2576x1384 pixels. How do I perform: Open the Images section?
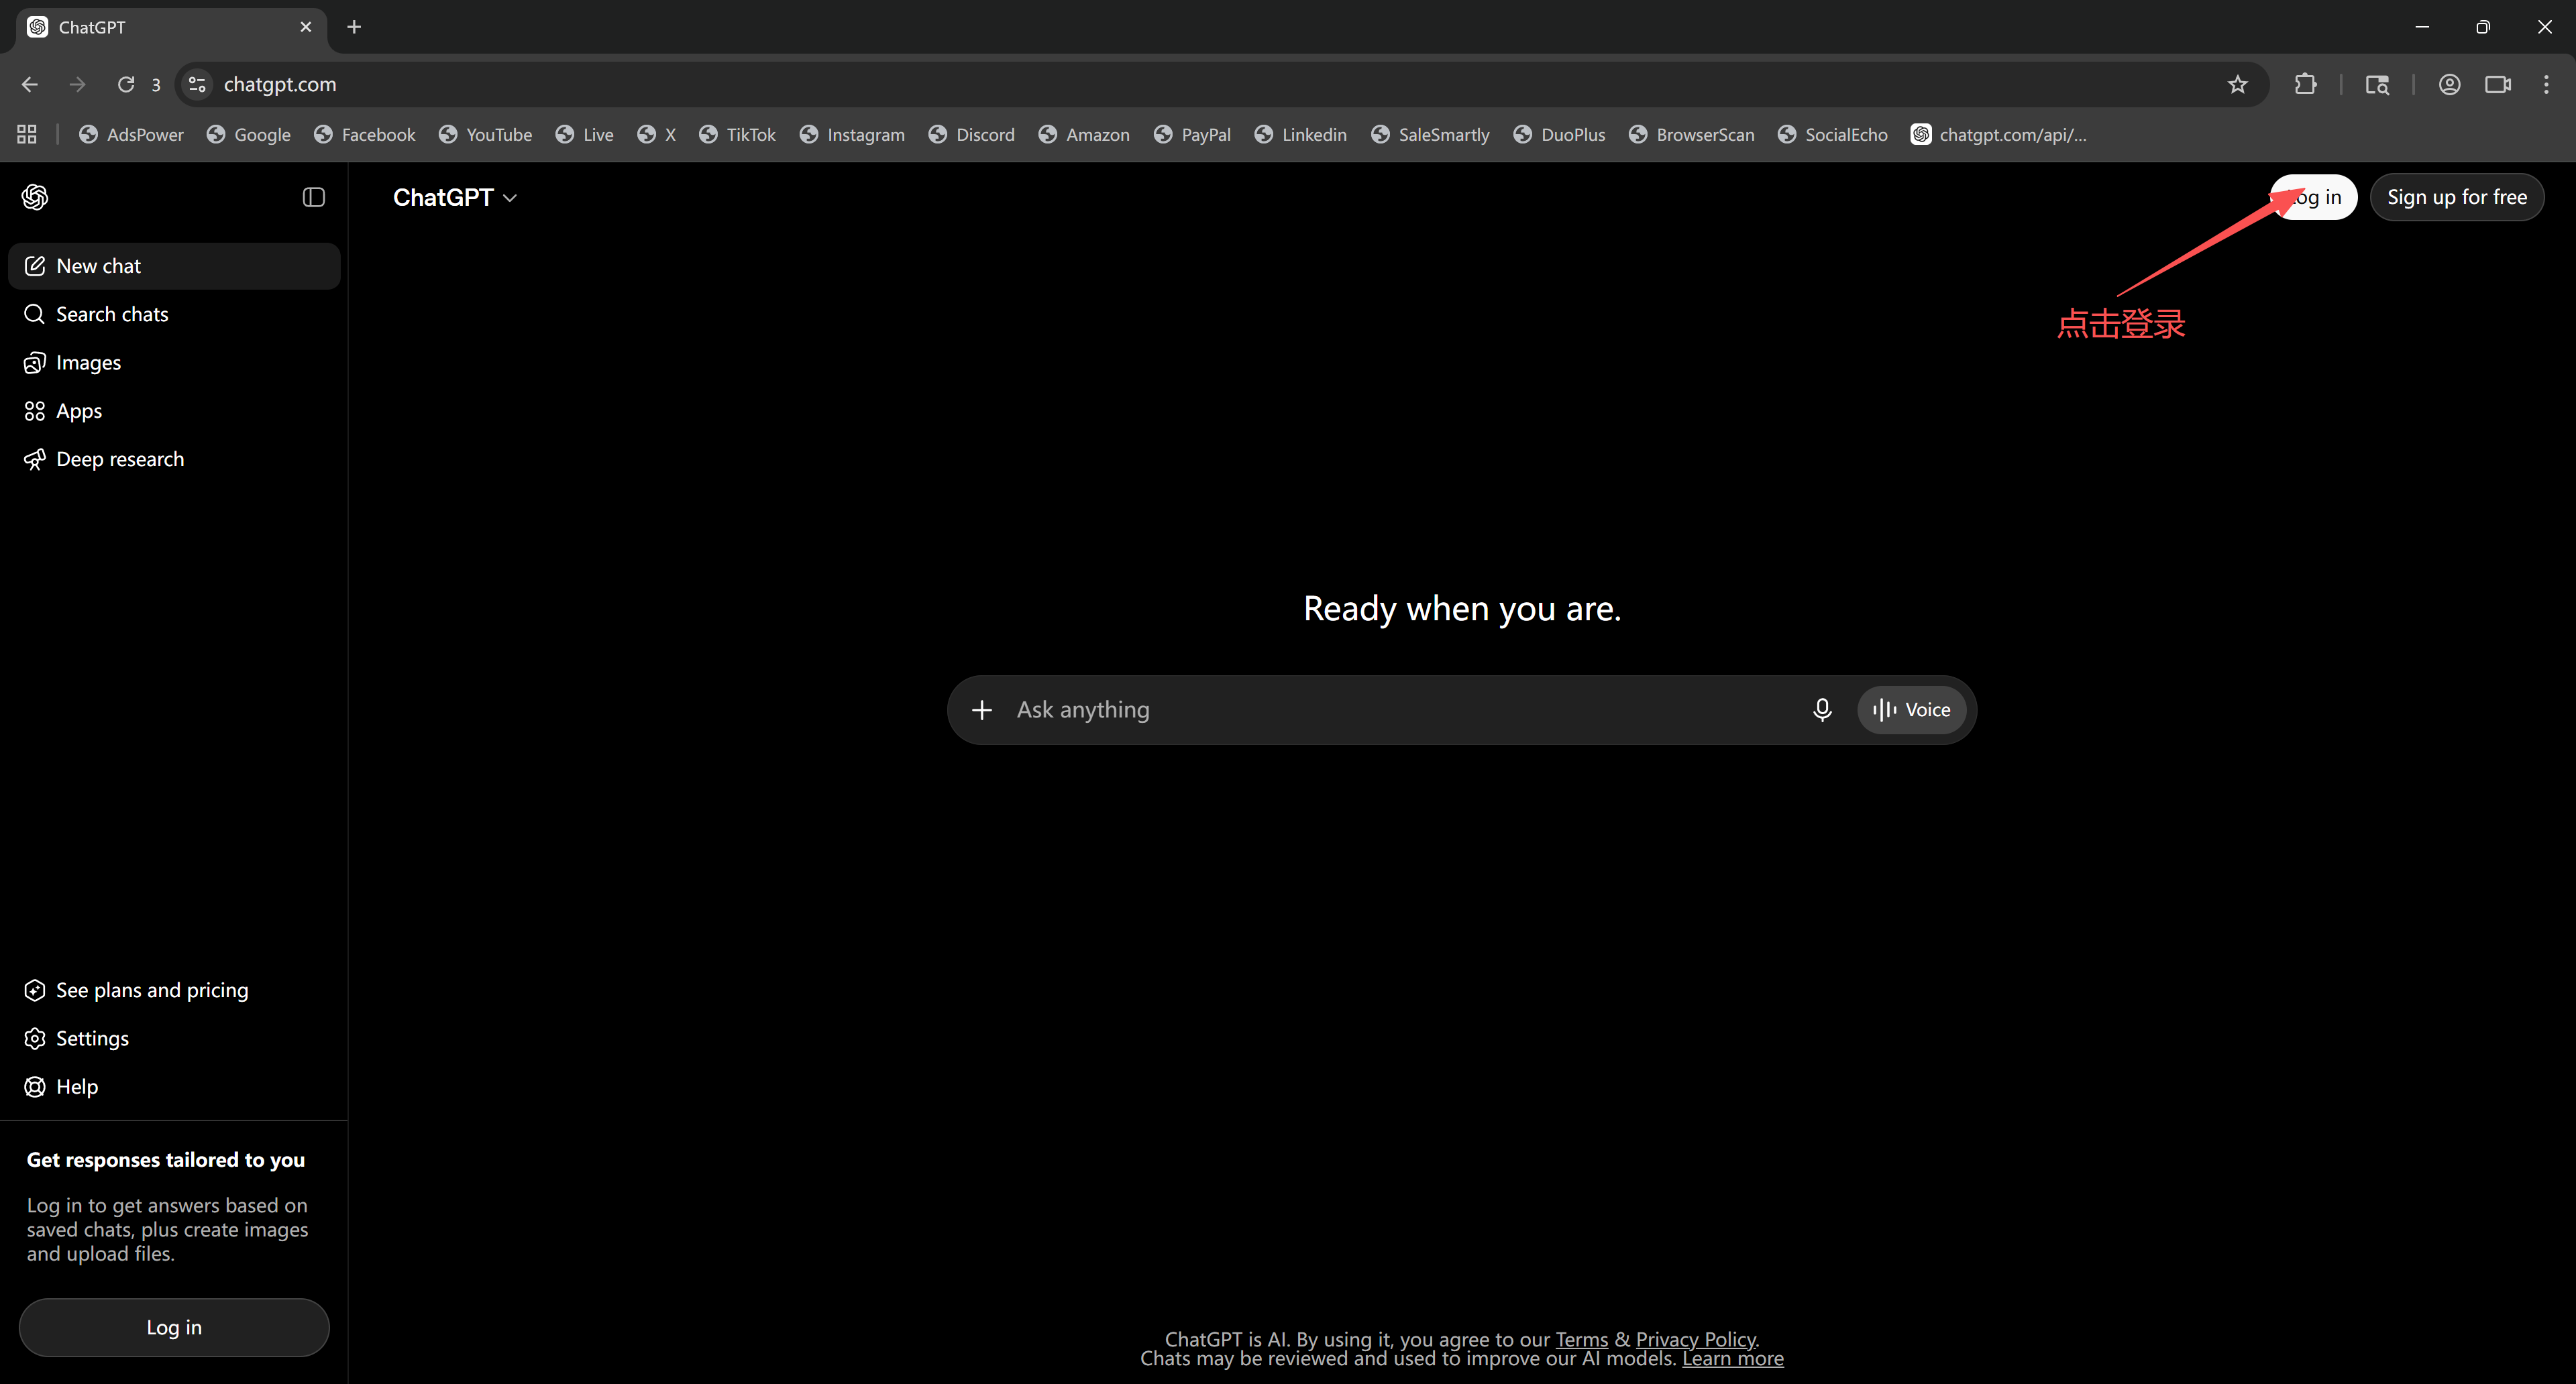[x=174, y=363]
